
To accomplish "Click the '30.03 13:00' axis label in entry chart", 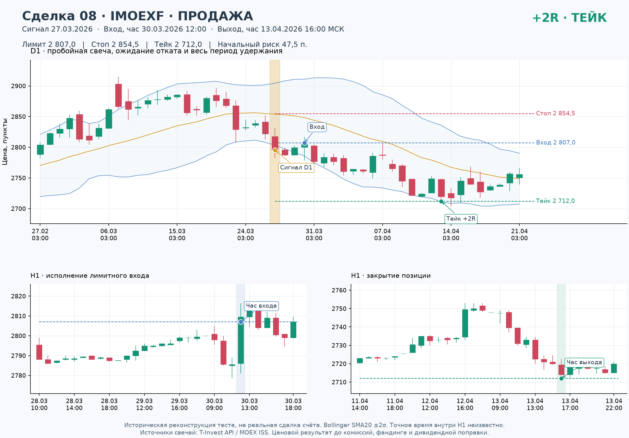I will pos(249,404).
